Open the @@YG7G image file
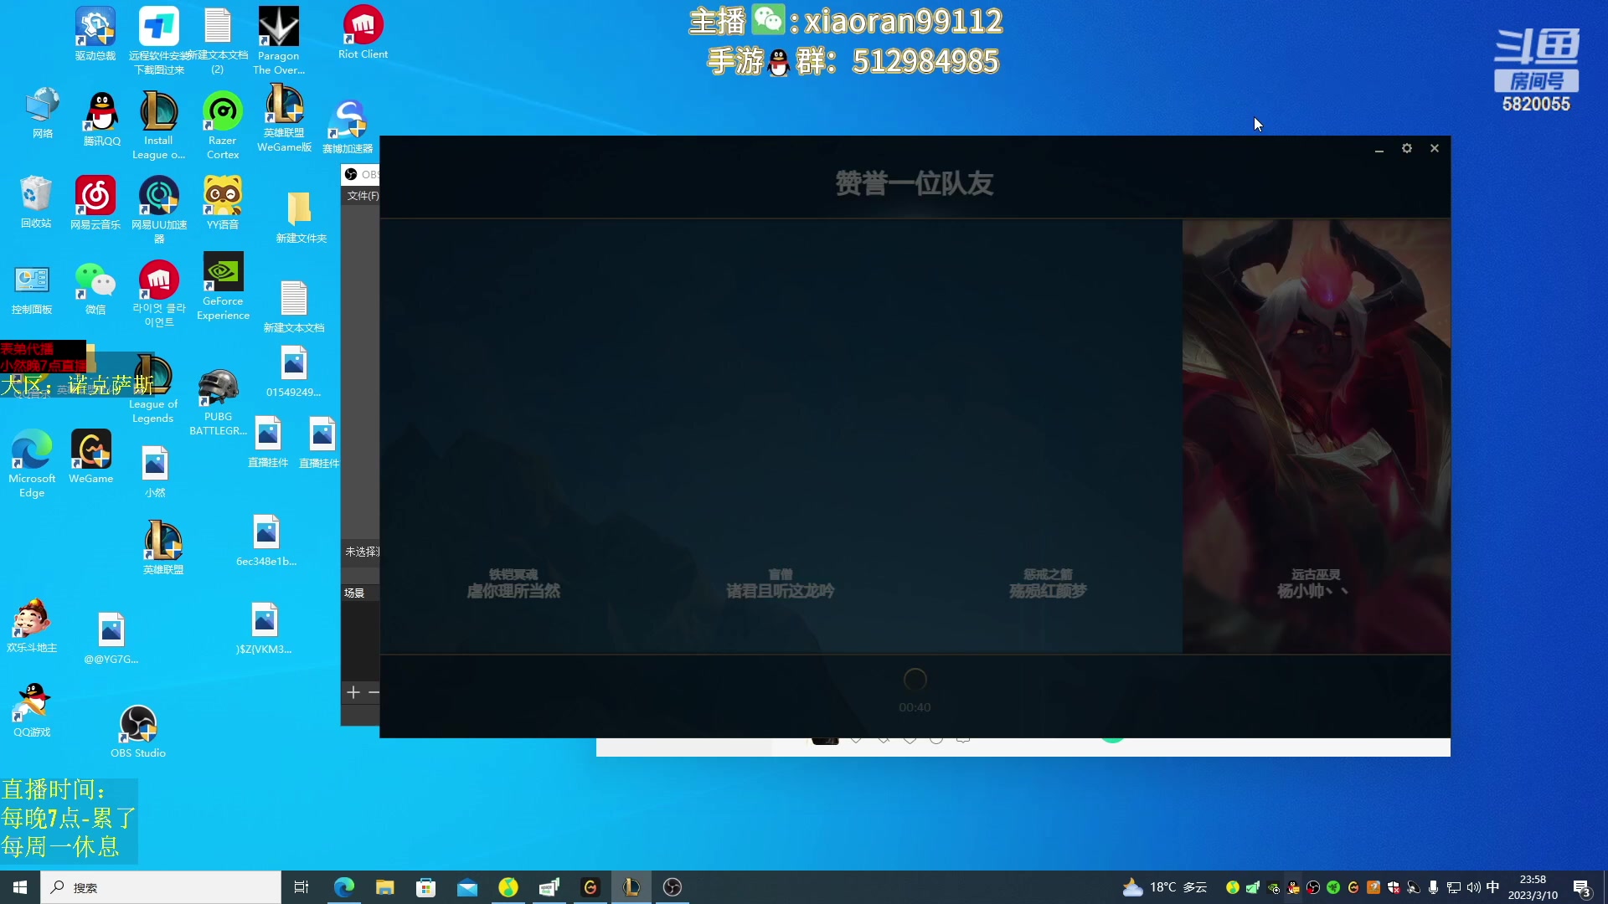 (x=111, y=639)
